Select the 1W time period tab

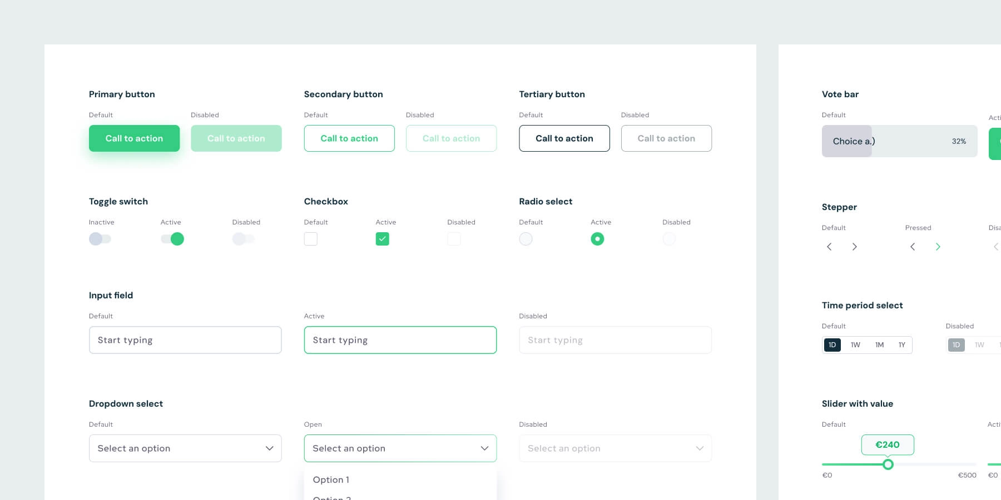pos(855,345)
